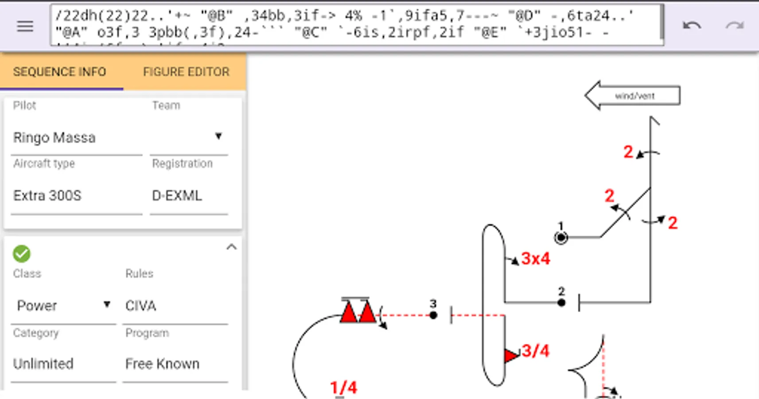Click the red 3x4 roll label

pos(536,258)
